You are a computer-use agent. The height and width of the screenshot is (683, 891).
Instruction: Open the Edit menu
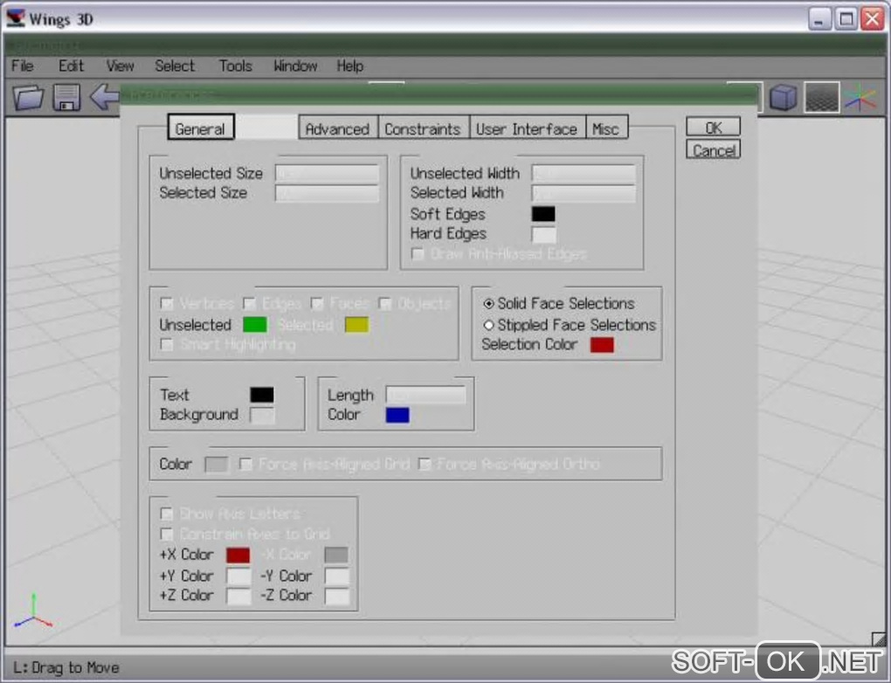(x=71, y=66)
